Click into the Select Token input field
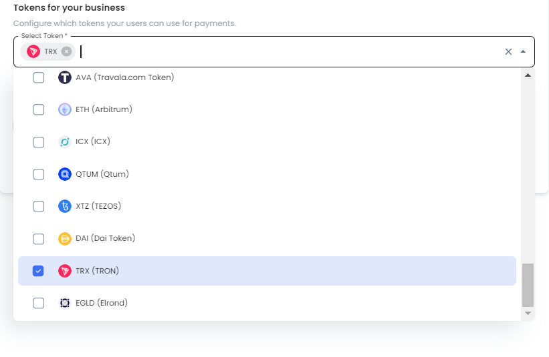 (x=291, y=51)
